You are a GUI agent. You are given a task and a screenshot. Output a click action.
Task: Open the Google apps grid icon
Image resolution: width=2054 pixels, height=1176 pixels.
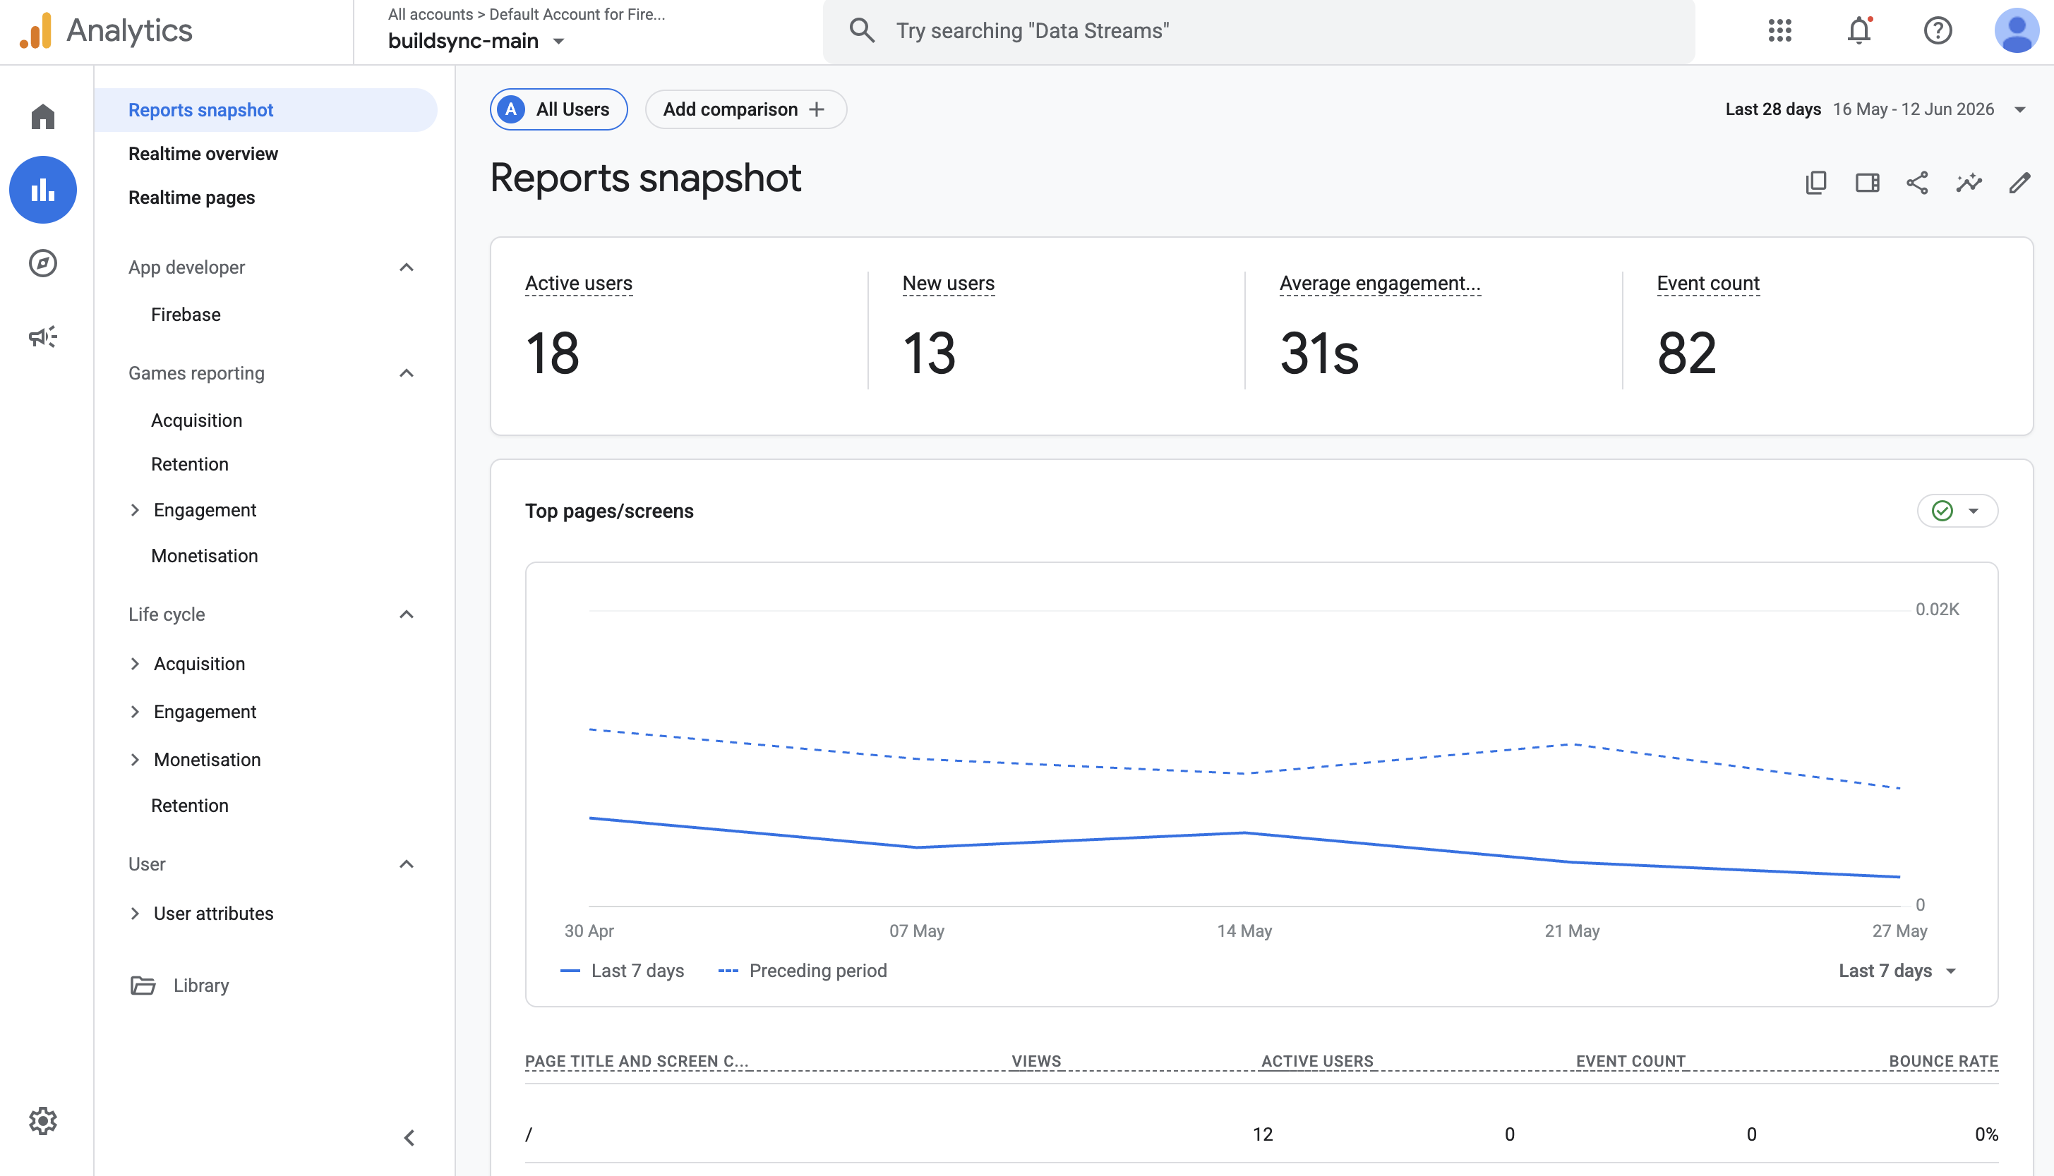[1780, 31]
